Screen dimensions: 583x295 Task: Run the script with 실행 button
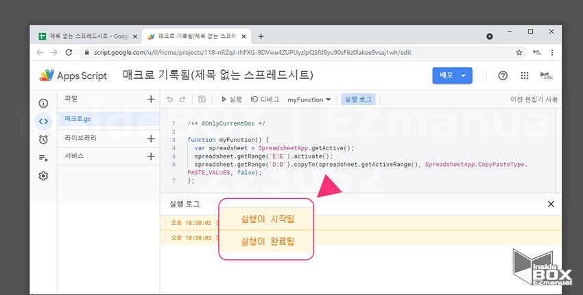231,99
